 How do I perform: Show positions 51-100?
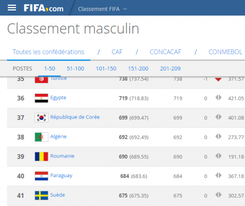click(75, 69)
